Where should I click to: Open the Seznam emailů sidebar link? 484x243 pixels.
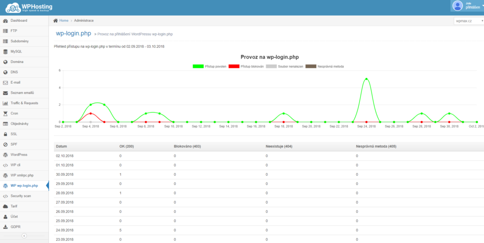point(25,93)
